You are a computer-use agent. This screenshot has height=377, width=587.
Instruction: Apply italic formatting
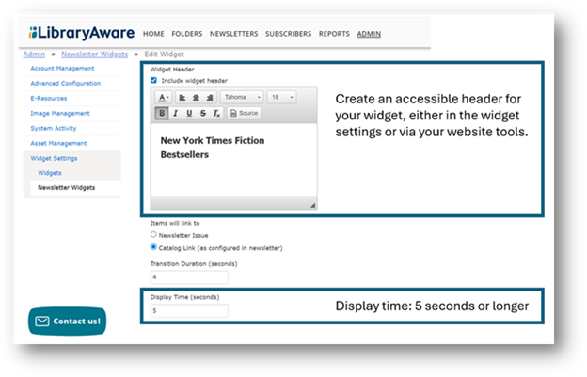pos(175,113)
